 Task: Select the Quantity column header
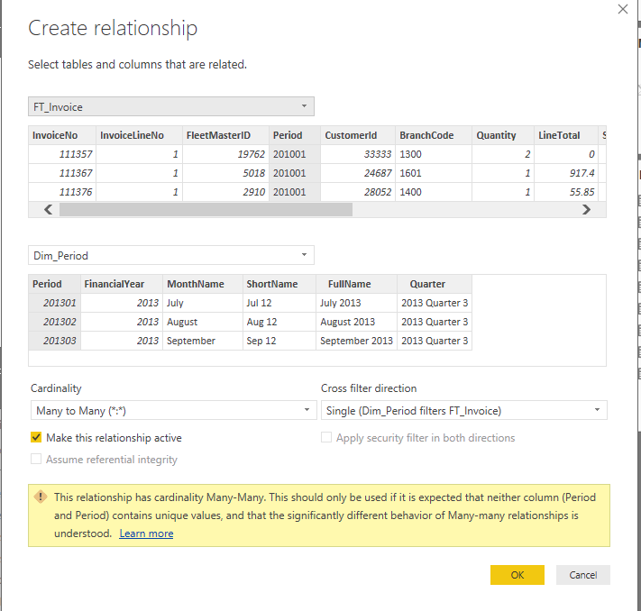pyautogui.click(x=503, y=135)
